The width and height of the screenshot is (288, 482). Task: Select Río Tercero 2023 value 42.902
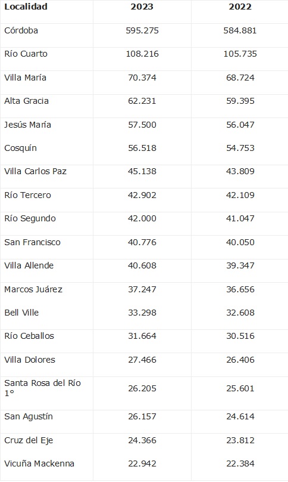click(x=142, y=195)
